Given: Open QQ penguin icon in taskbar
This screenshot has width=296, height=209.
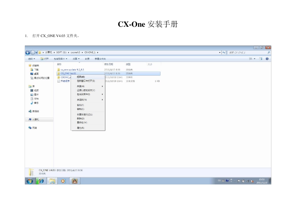Looking at the screenshot, I should click(x=74, y=181).
